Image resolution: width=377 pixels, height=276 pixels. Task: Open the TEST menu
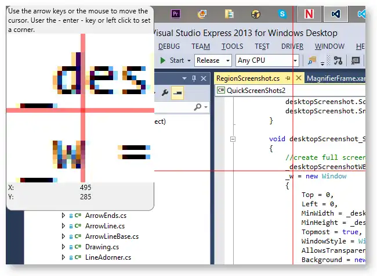click(262, 46)
